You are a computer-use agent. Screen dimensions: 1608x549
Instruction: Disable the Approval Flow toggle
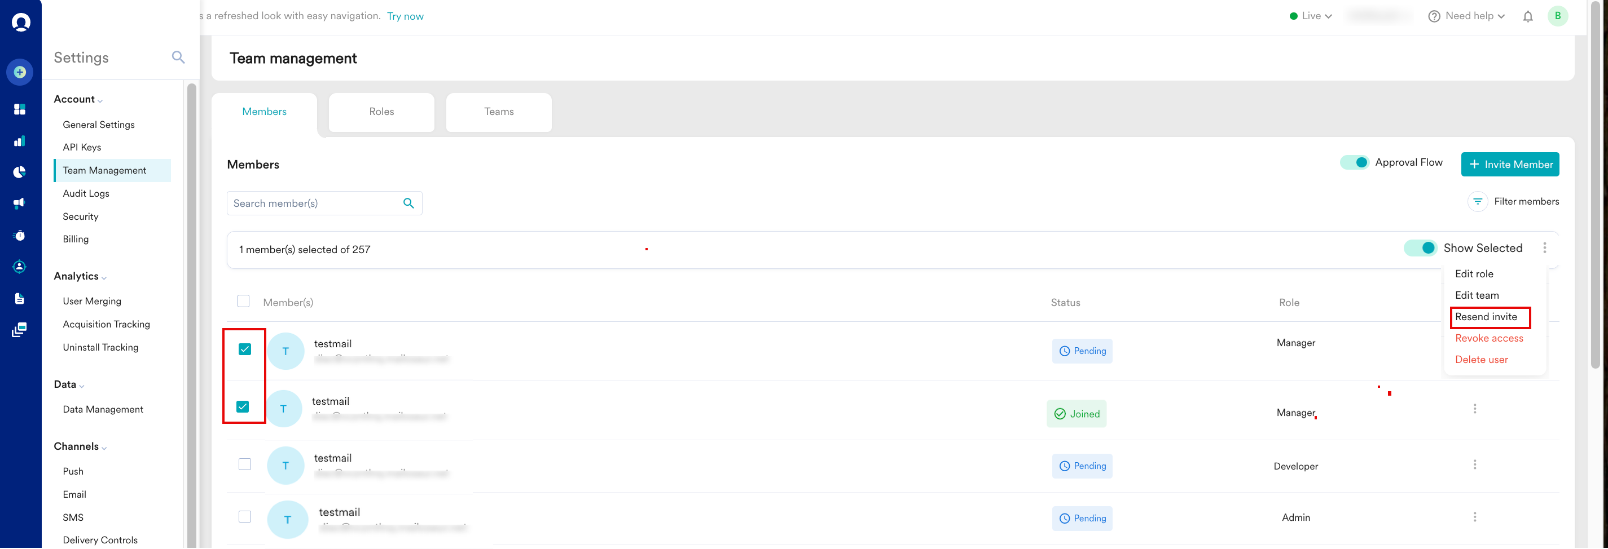(x=1355, y=163)
